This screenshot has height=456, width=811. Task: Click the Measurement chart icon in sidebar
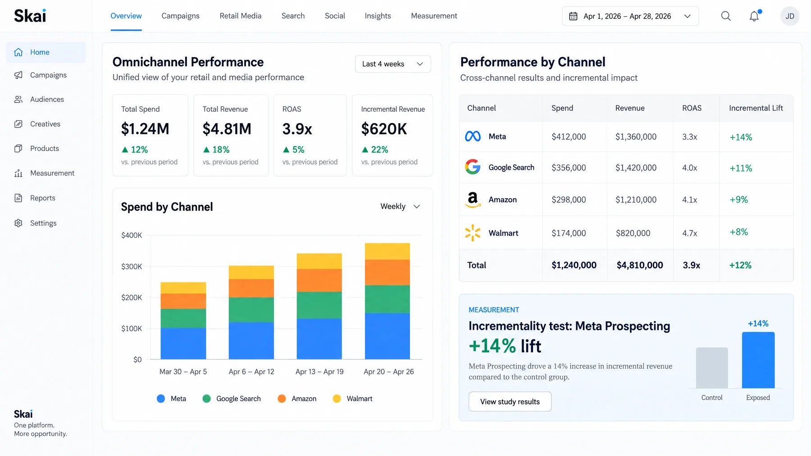[x=18, y=173]
